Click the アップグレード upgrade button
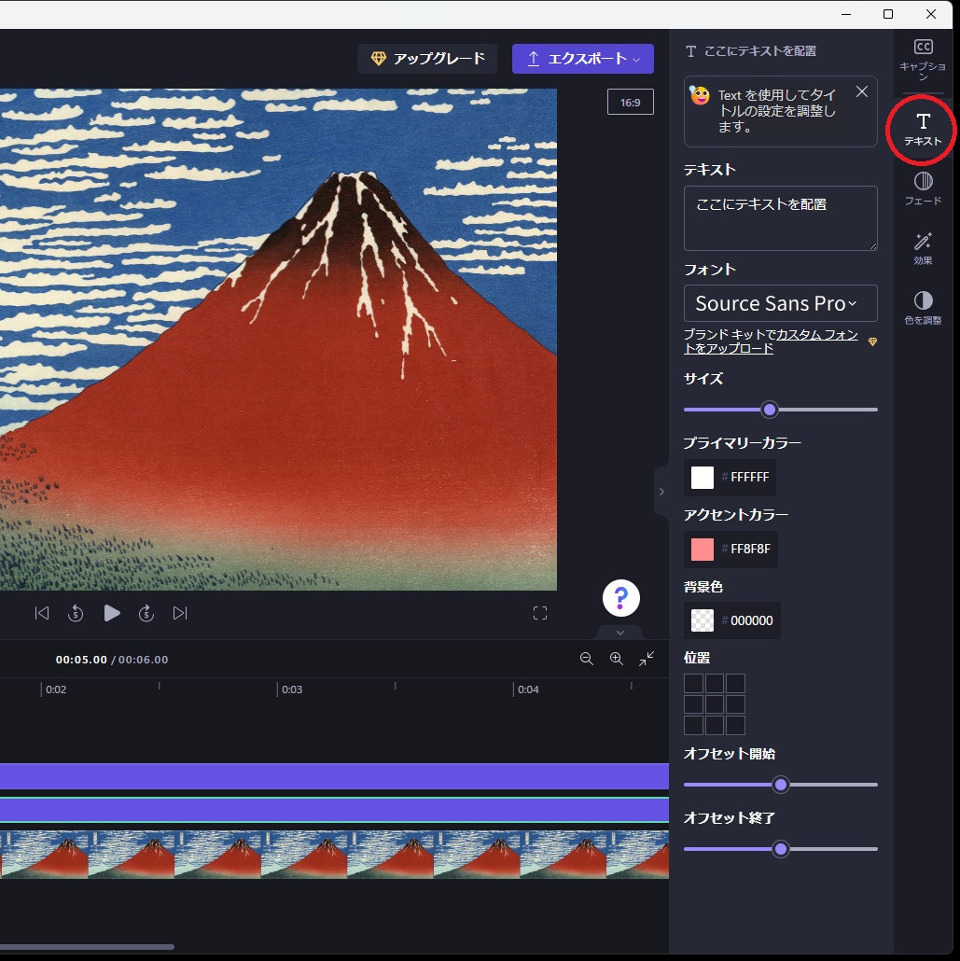The height and width of the screenshot is (961, 960). point(427,59)
